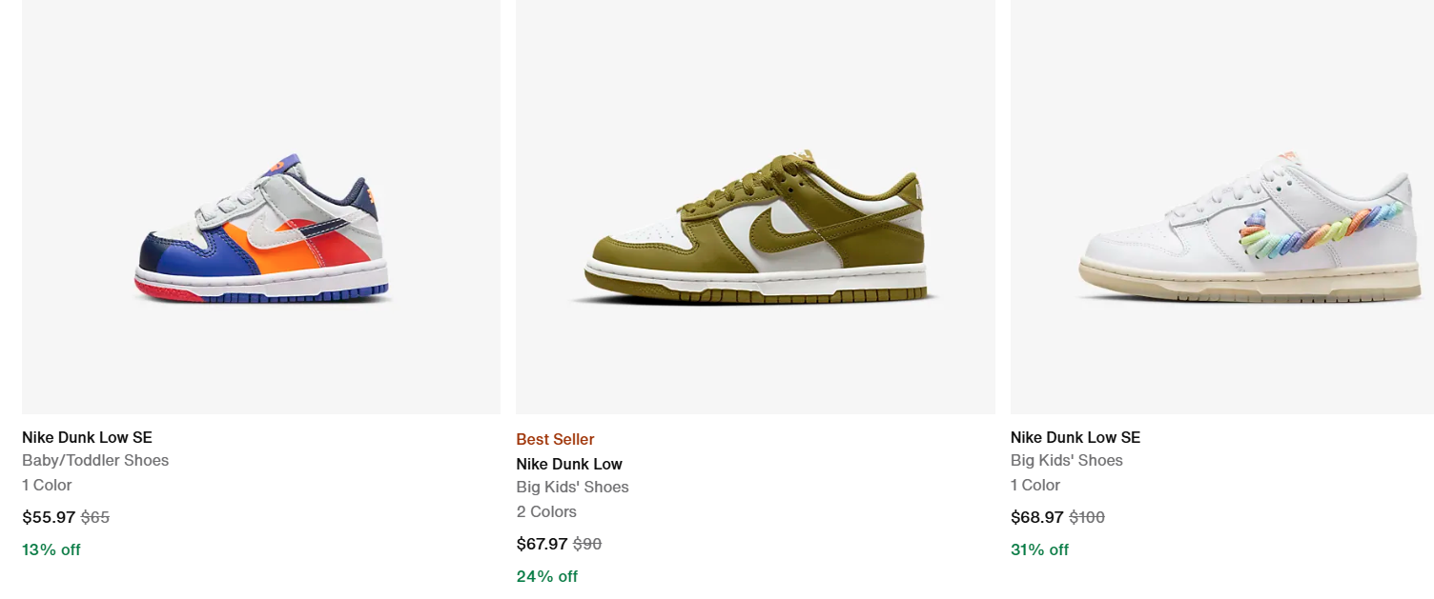Open the Nike Dunk Low SE toddler product page
Image resolution: width=1434 pixels, height=599 pixels.
(x=87, y=437)
